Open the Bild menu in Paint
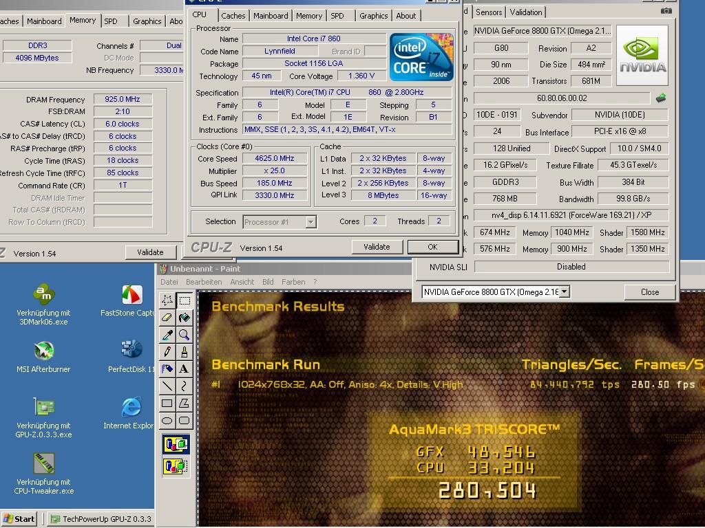The height and width of the screenshot is (528, 705). point(268,282)
